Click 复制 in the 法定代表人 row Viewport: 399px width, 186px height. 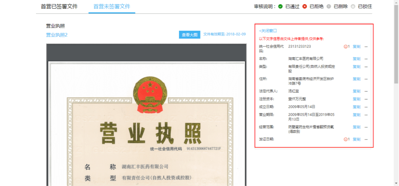(357, 91)
